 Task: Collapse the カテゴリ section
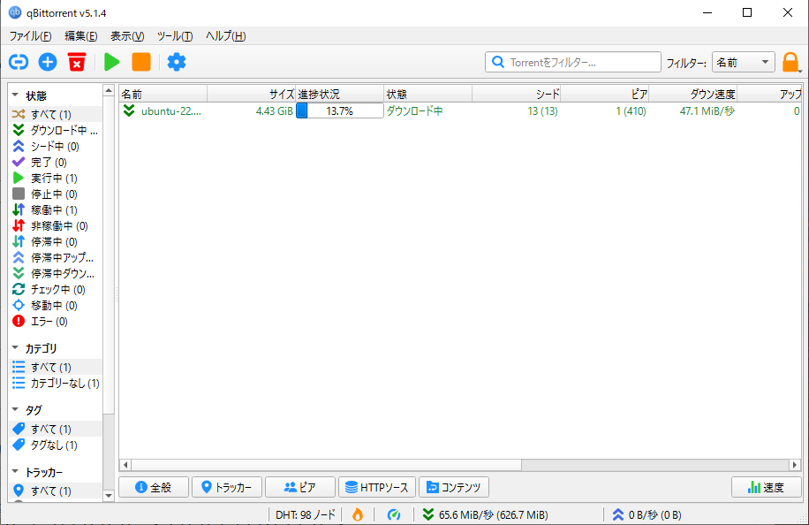(x=16, y=348)
